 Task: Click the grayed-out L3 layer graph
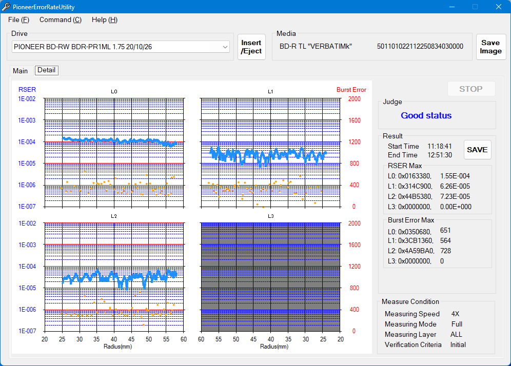pyautogui.click(x=270, y=277)
